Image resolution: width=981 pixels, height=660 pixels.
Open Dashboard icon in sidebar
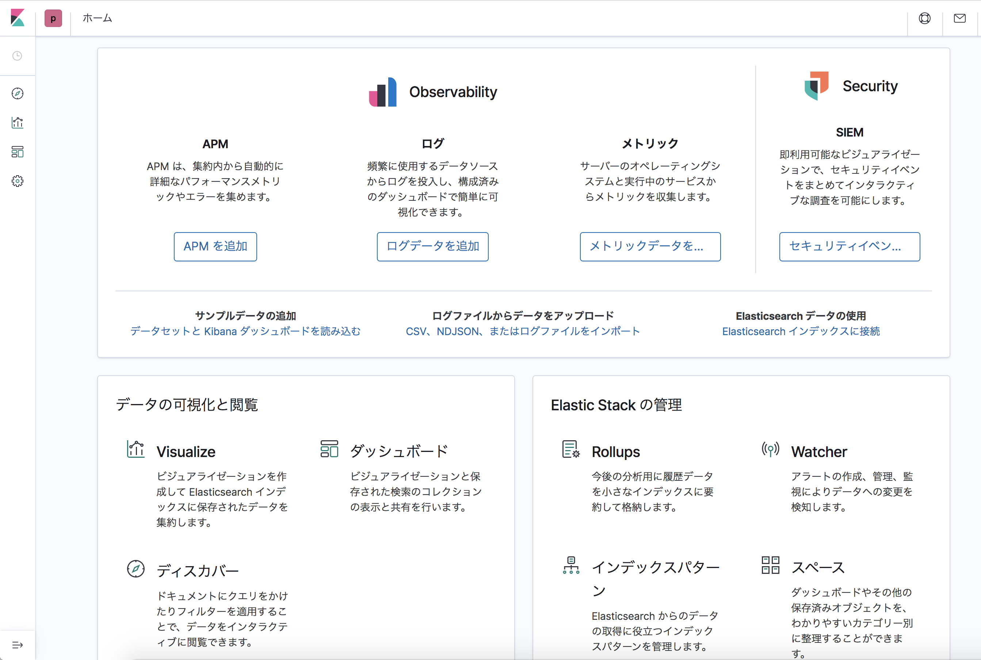click(17, 151)
